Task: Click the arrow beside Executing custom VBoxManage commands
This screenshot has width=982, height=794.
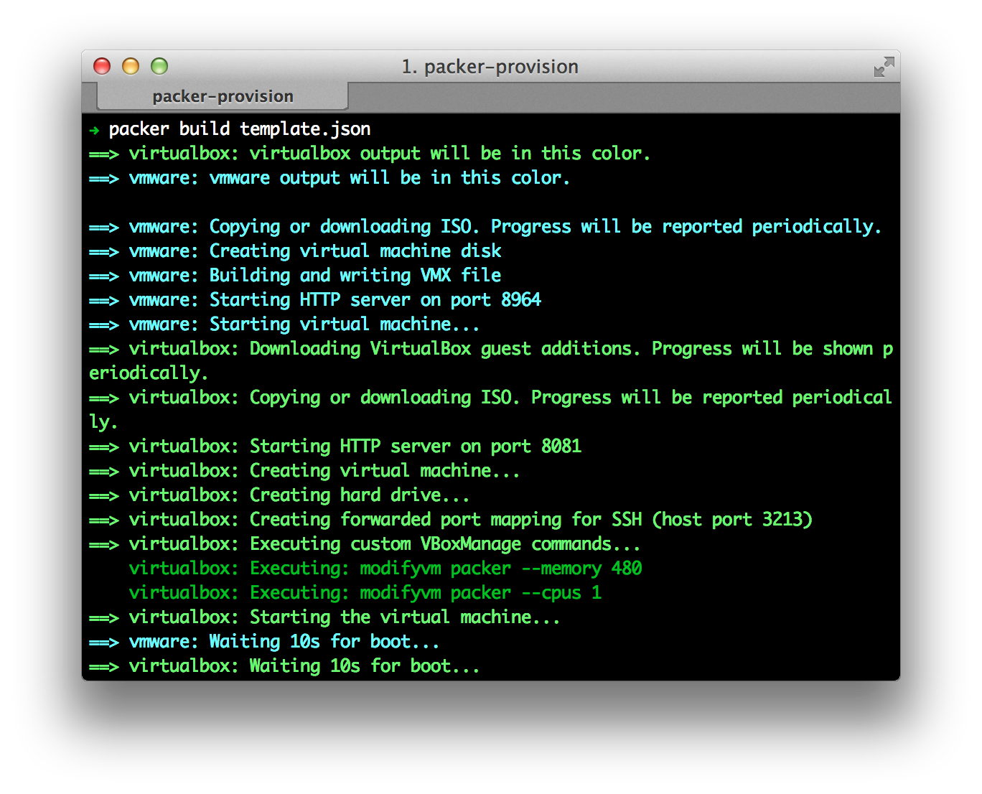Action: [x=104, y=543]
